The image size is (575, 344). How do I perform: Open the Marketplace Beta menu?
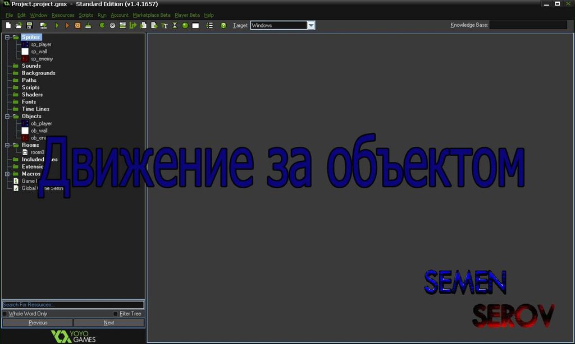(x=152, y=15)
